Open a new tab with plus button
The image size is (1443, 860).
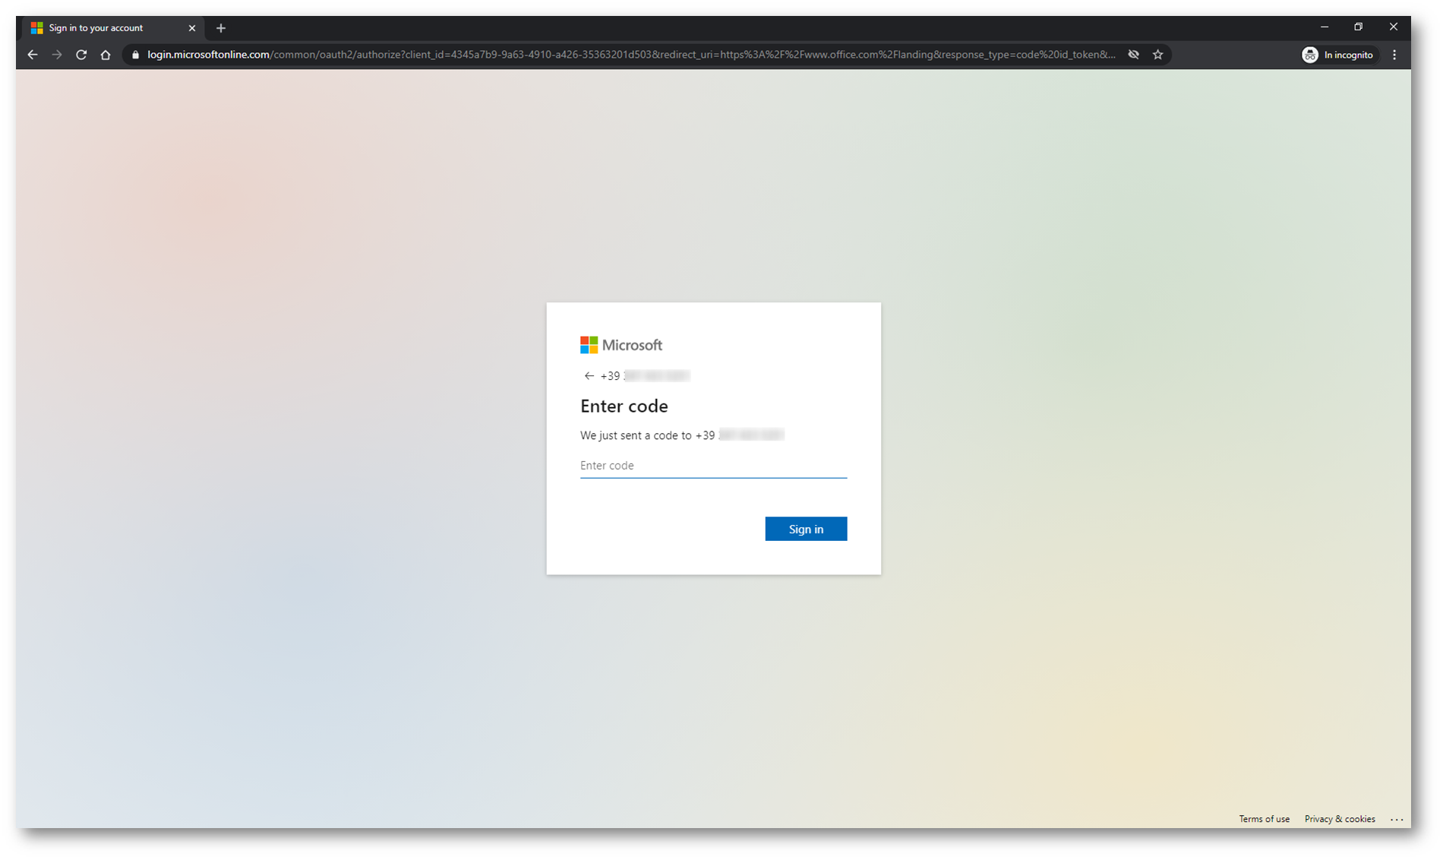pos(221,28)
